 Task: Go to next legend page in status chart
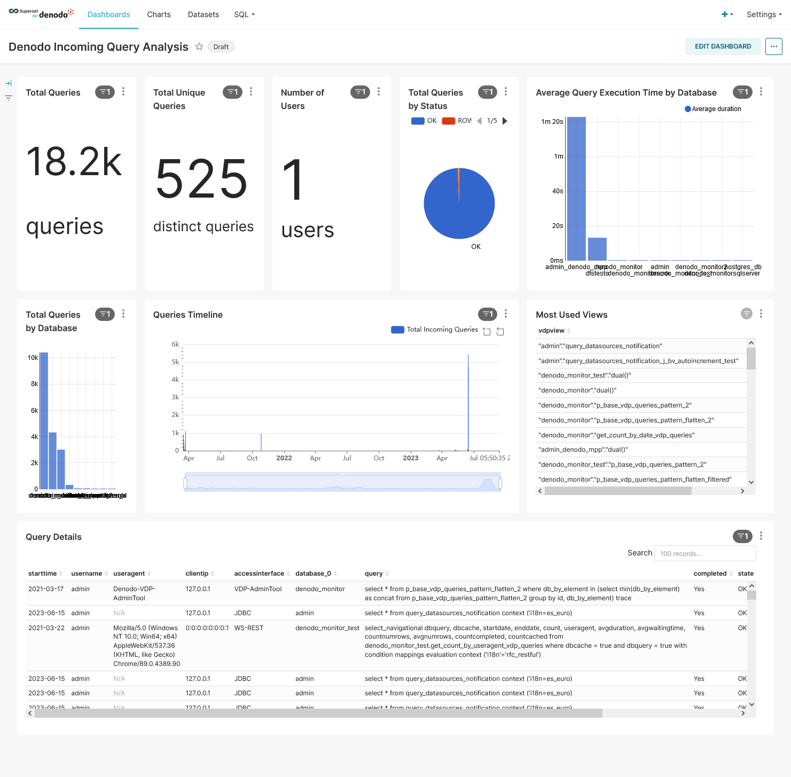pyautogui.click(x=505, y=121)
